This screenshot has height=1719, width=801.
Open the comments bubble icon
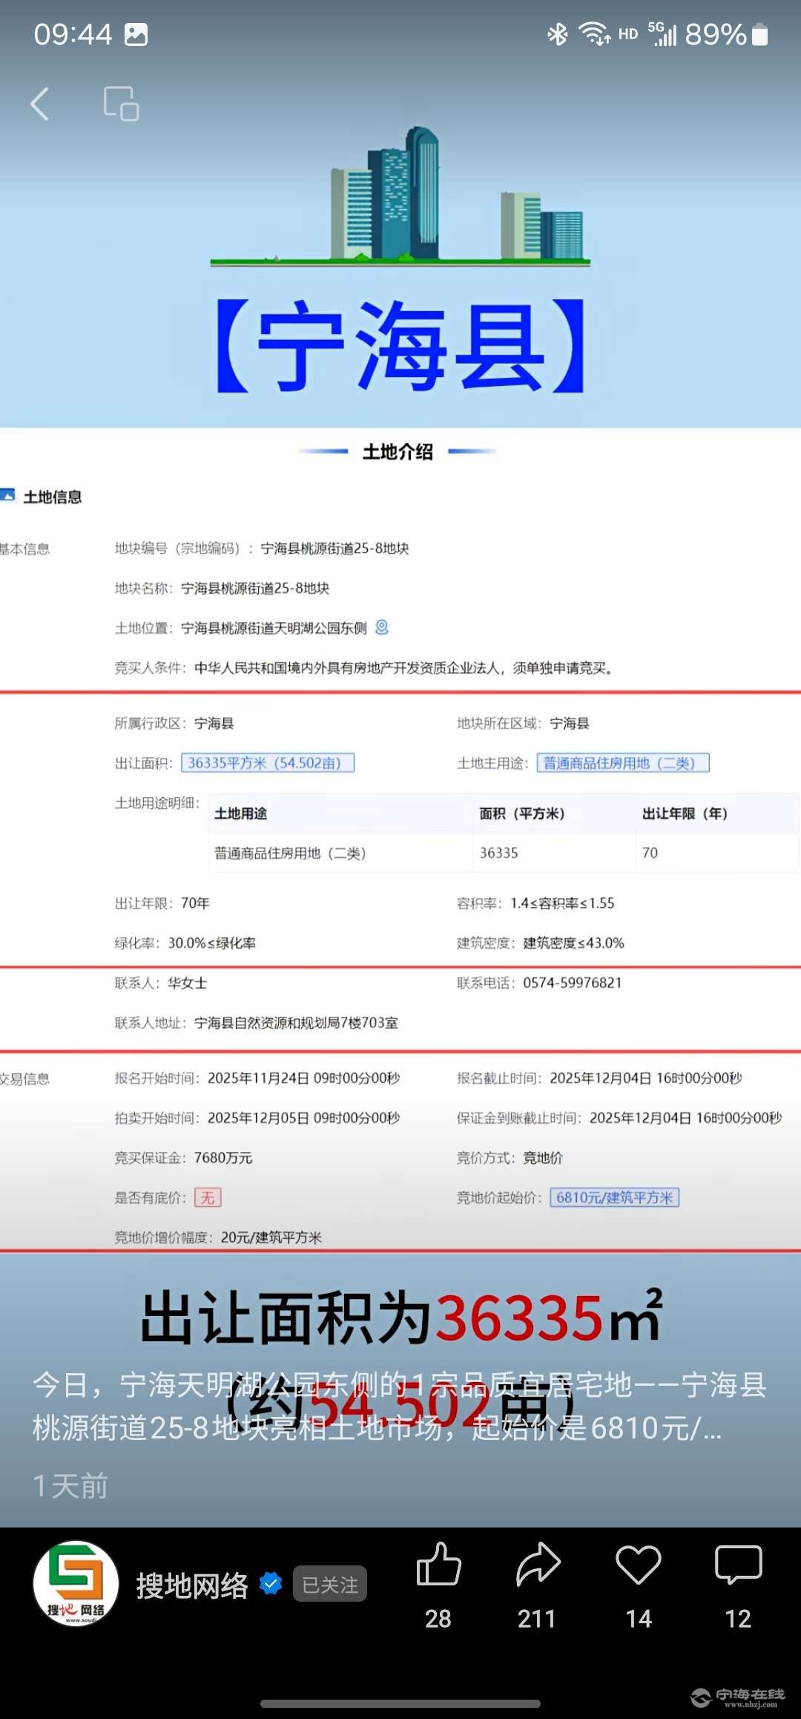coord(738,1565)
